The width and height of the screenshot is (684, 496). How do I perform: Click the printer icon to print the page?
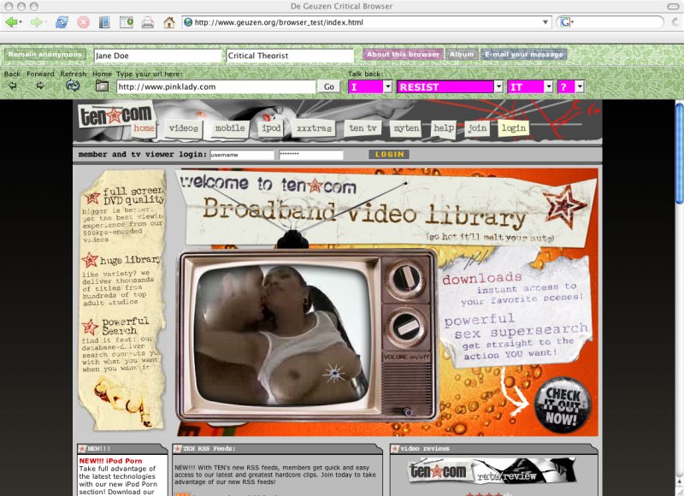click(x=148, y=22)
